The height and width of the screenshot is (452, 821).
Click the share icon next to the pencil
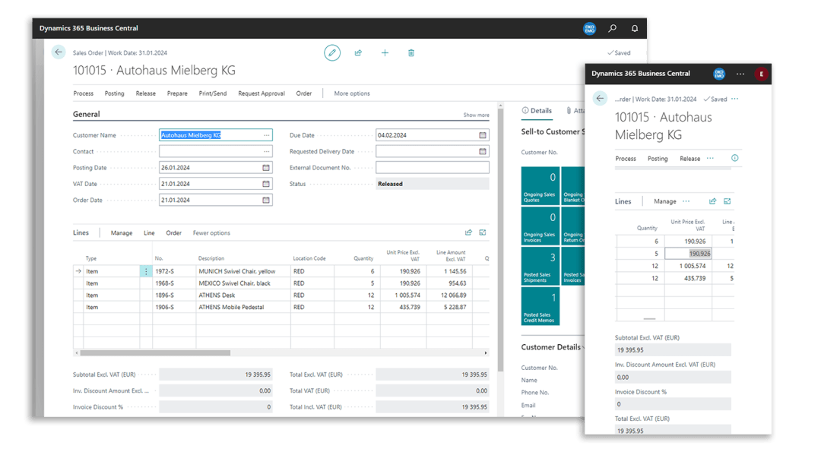coord(358,52)
